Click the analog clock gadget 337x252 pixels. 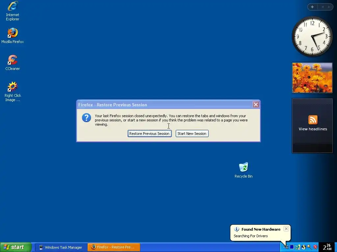pyautogui.click(x=312, y=36)
